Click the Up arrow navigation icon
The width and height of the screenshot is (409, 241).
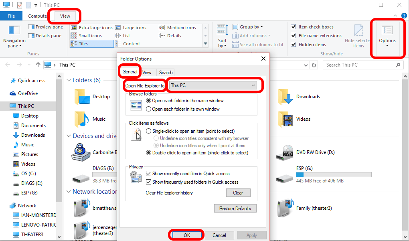(x=38, y=65)
